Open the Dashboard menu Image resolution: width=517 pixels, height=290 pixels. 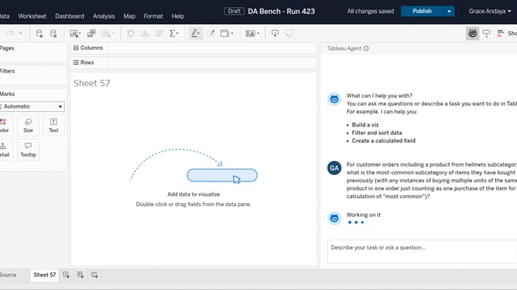click(x=69, y=16)
